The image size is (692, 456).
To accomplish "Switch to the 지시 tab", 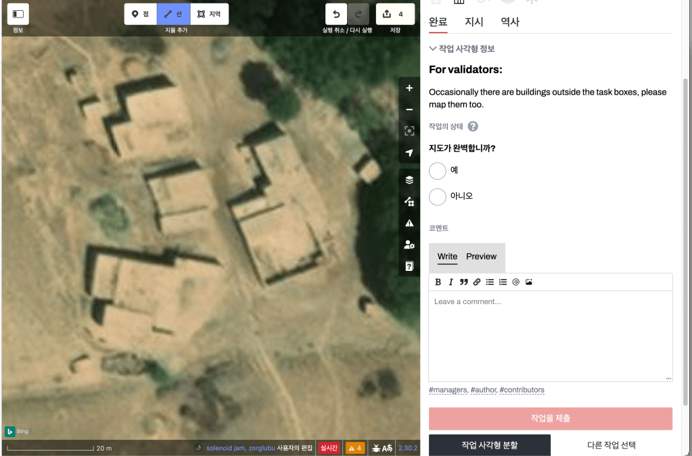I will (x=474, y=22).
